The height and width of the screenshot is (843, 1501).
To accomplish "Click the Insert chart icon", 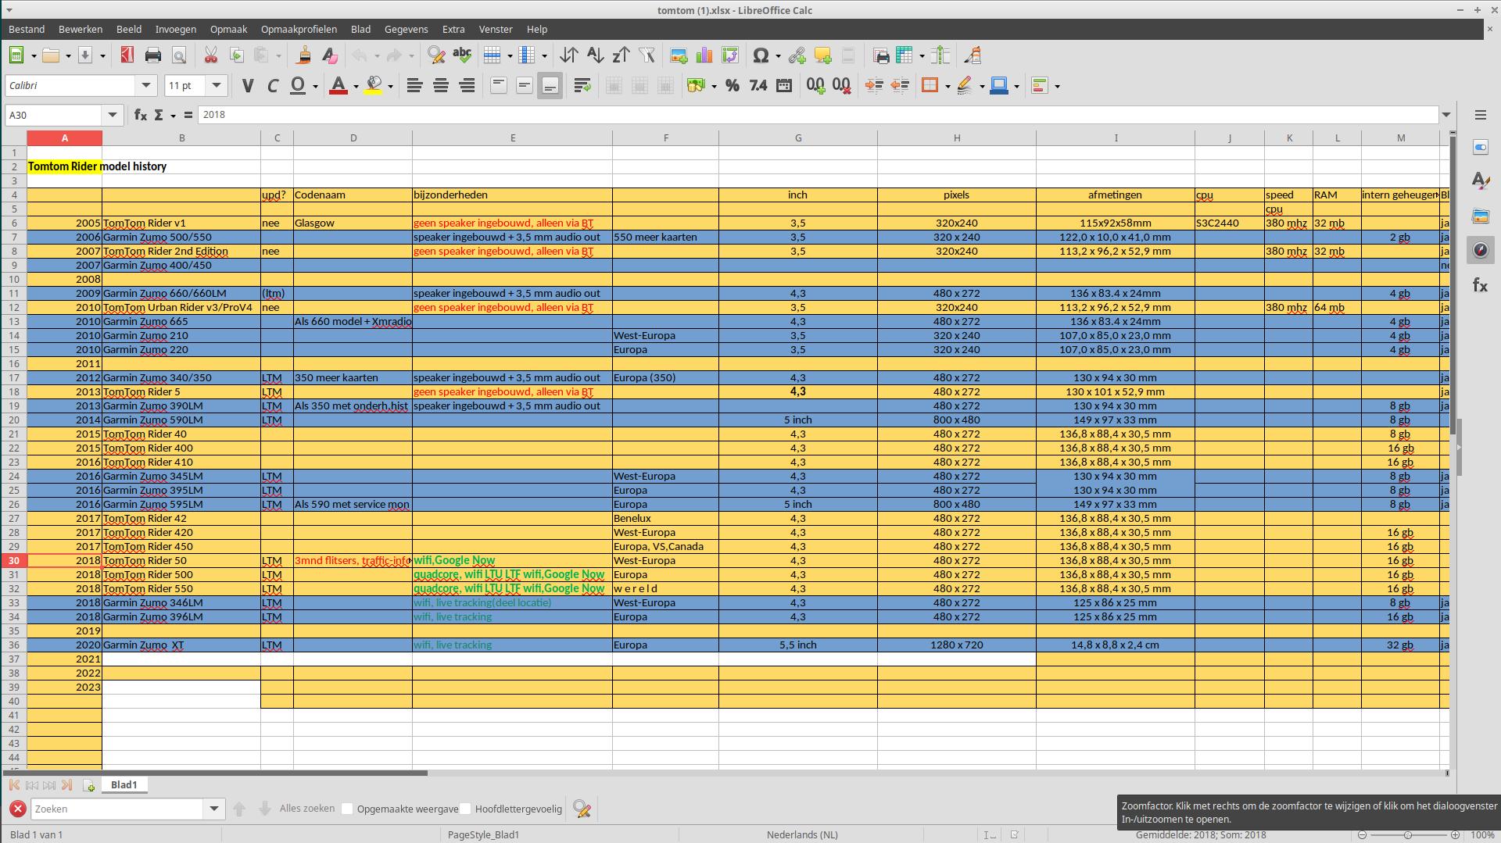I will click(x=704, y=55).
